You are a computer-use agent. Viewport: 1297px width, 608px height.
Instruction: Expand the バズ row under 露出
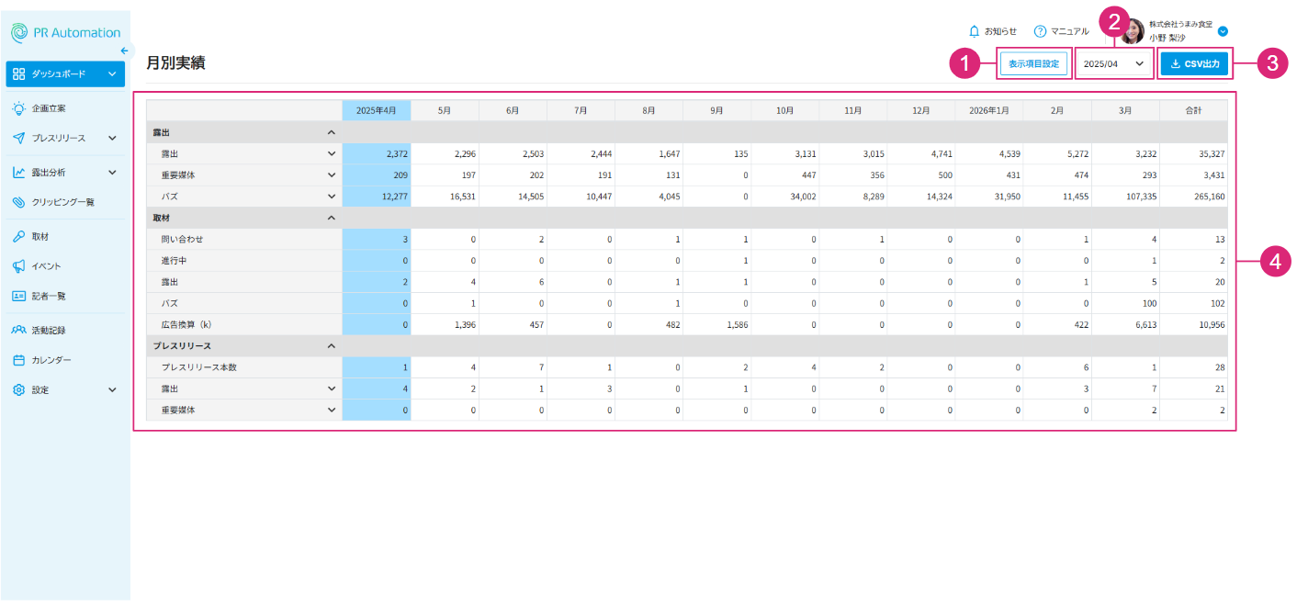point(332,197)
